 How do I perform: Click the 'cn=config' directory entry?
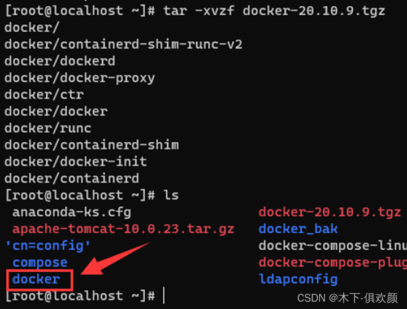pos(47,245)
